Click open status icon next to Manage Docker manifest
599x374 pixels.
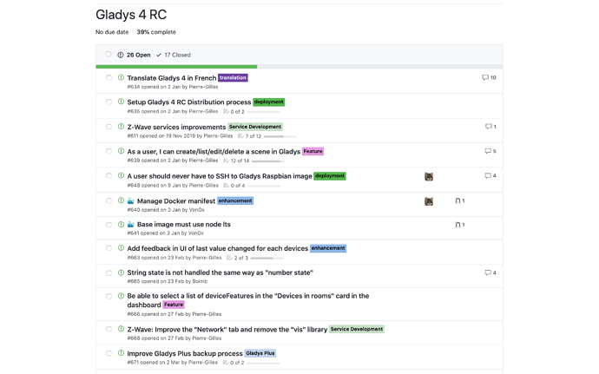click(x=121, y=200)
